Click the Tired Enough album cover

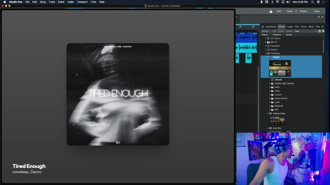(118, 94)
